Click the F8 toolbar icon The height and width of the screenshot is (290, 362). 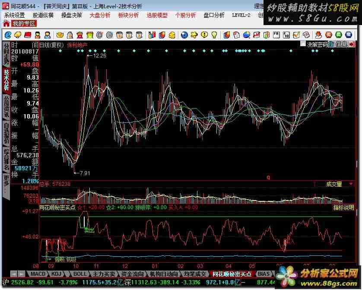(x=276, y=35)
